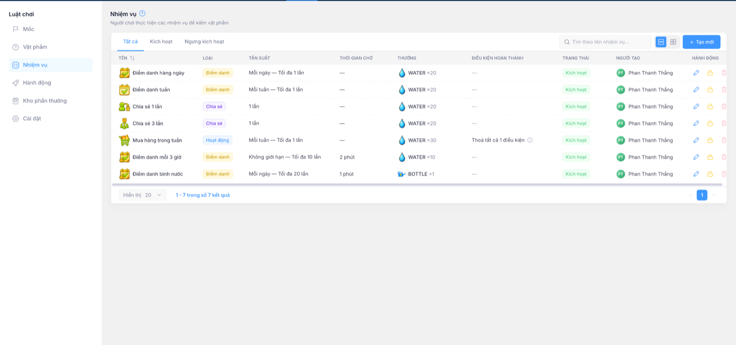736x345 pixels.
Task: Go to Hành động sidebar item
Action: (x=37, y=83)
